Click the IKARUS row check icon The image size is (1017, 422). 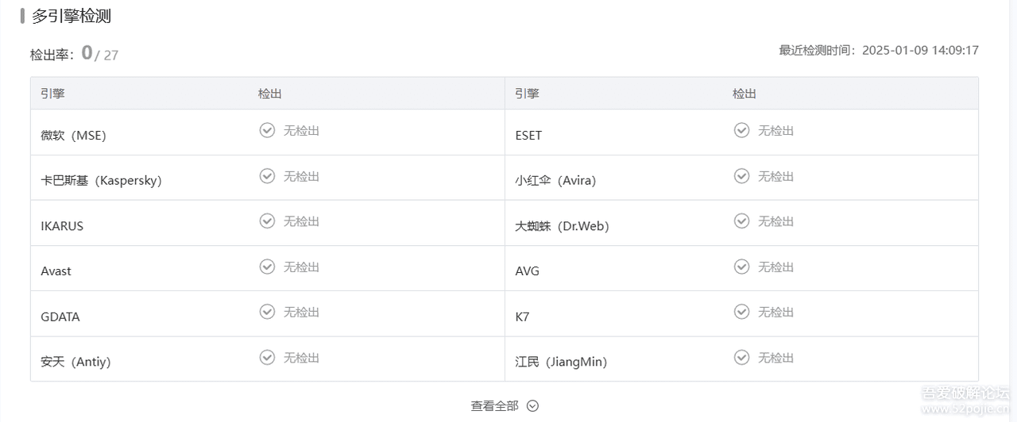267,221
